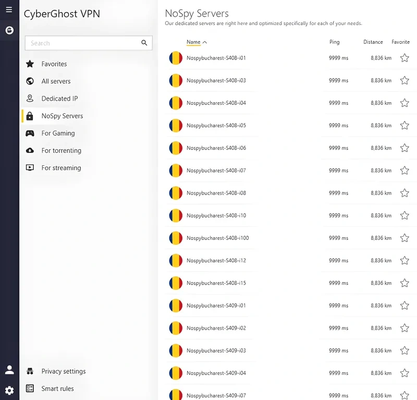The width and height of the screenshot is (417, 400).
Task: Toggle favorite star for Nospybucharest-S408-i04
Action: [x=404, y=103]
